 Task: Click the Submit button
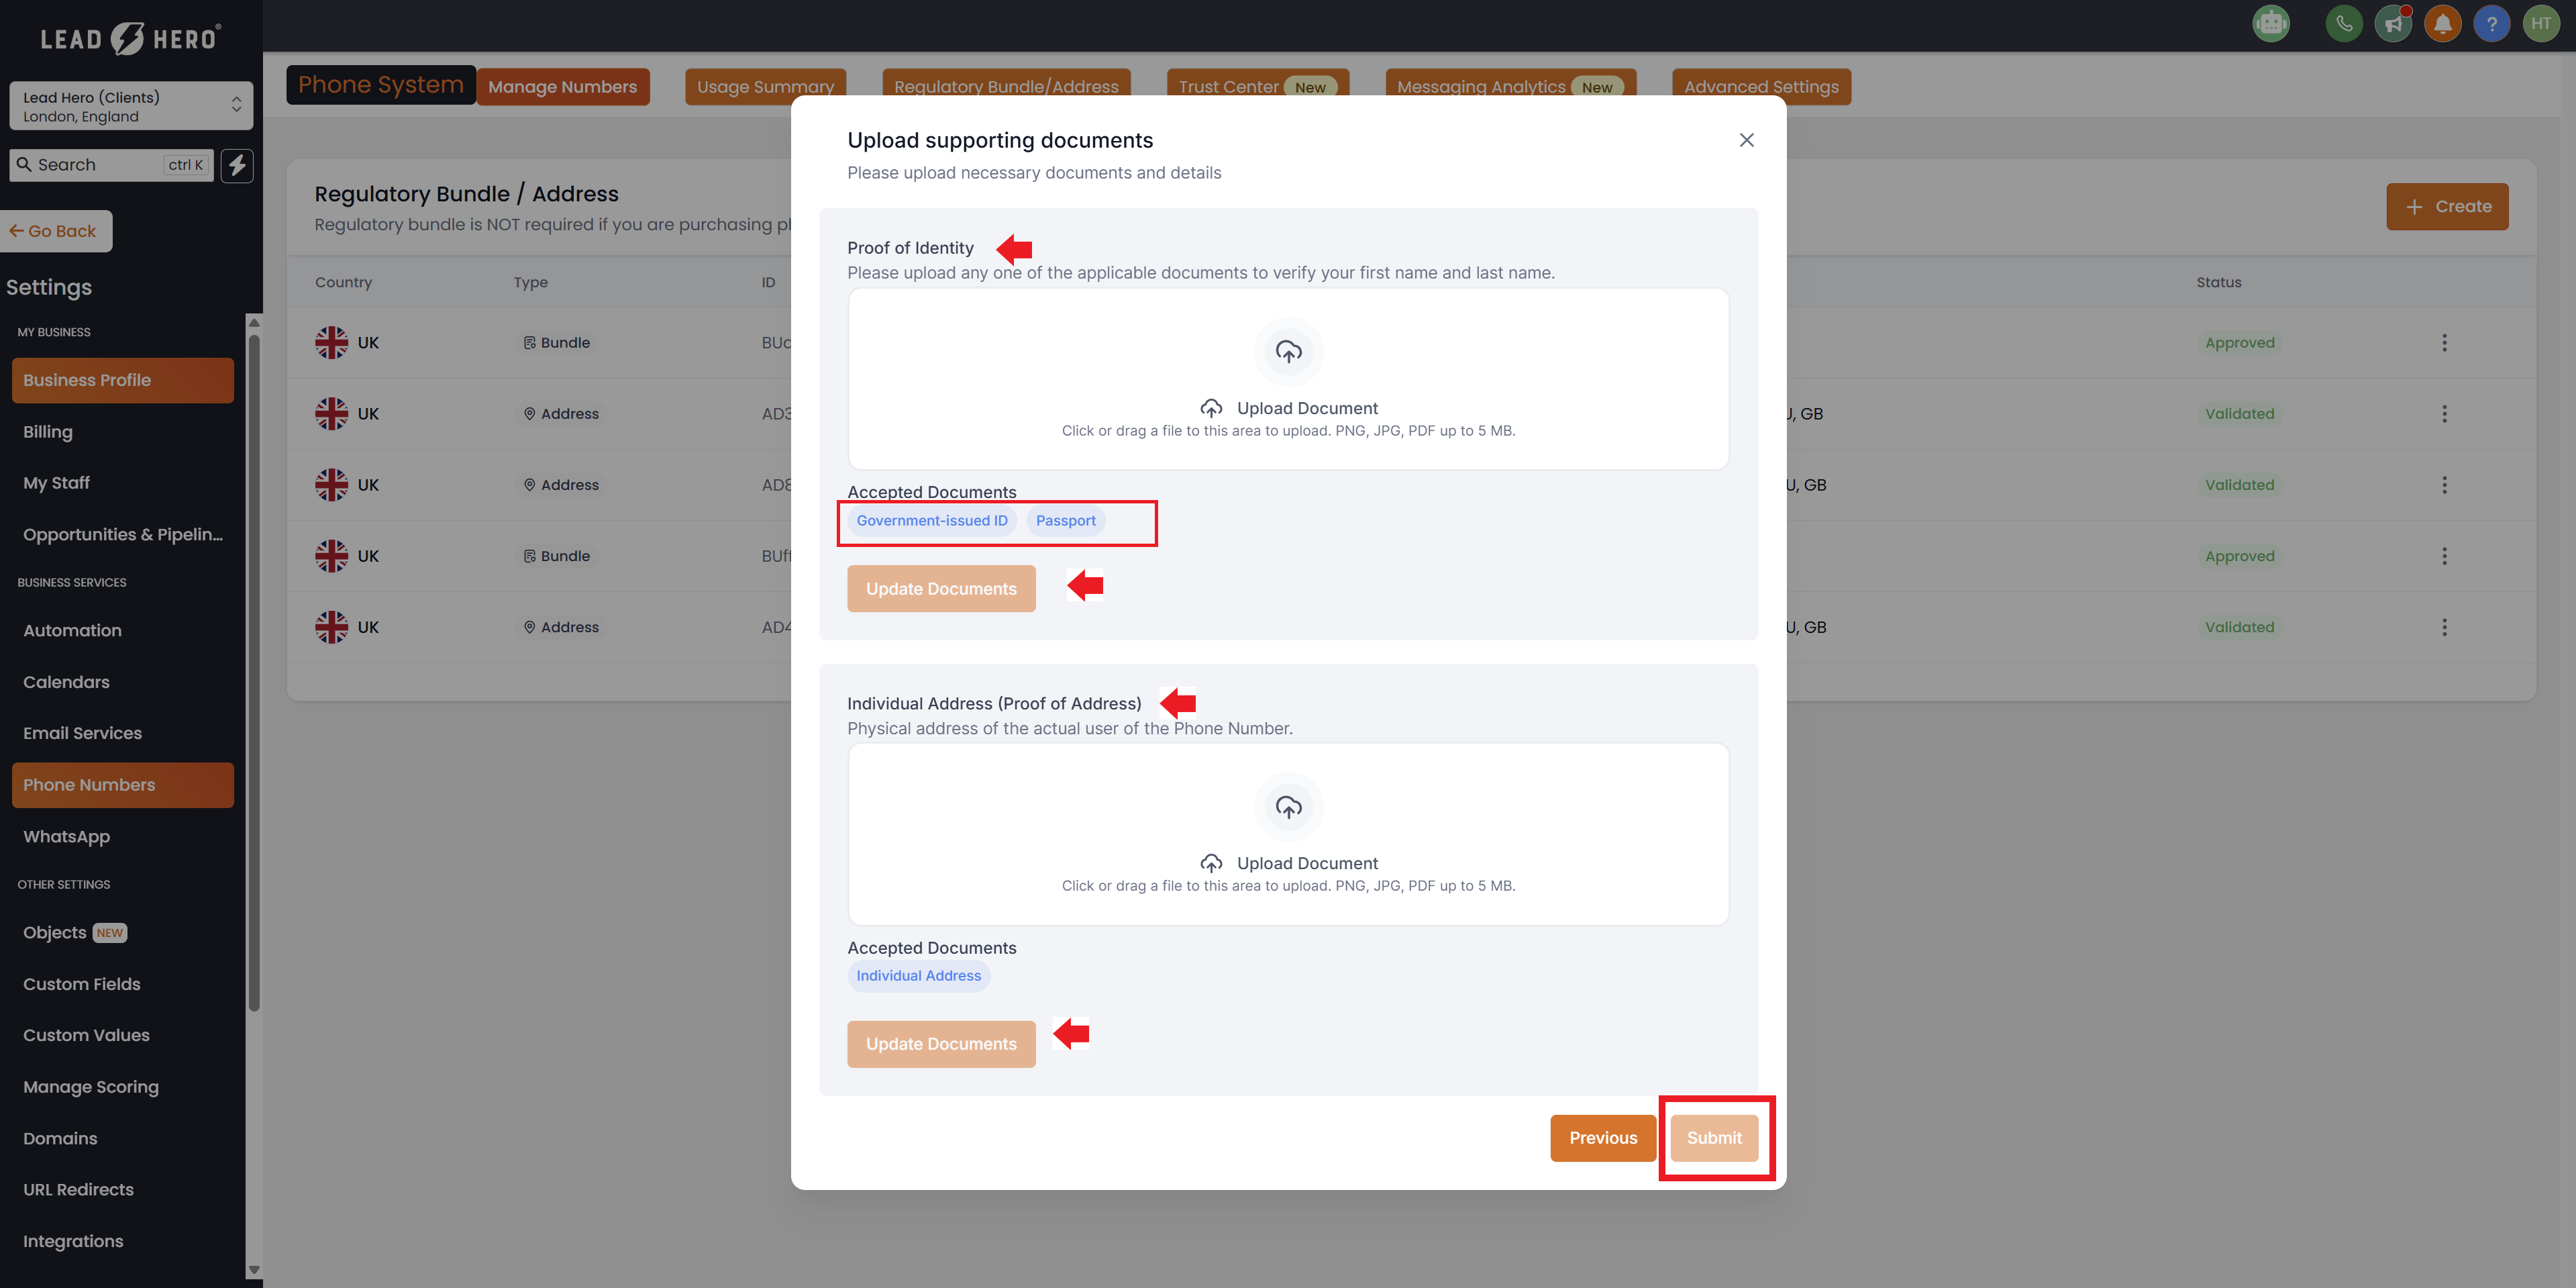pos(1714,1138)
